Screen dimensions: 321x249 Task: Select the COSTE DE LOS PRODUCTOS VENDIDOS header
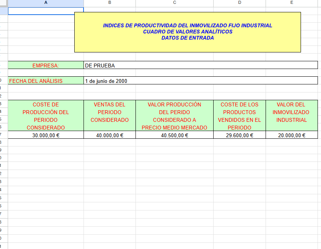point(239,116)
